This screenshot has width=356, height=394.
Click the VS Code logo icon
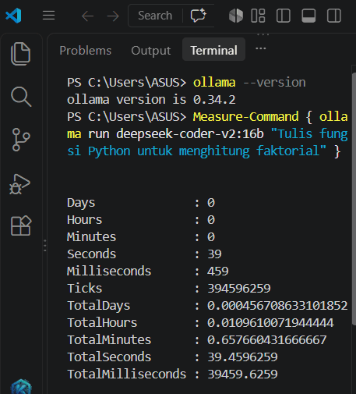coord(13,16)
